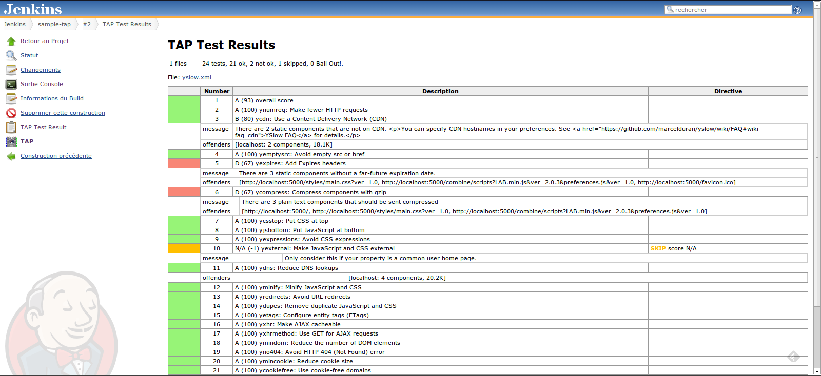Click the green left arrow icon beside Construction précédente

click(x=11, y=156)
